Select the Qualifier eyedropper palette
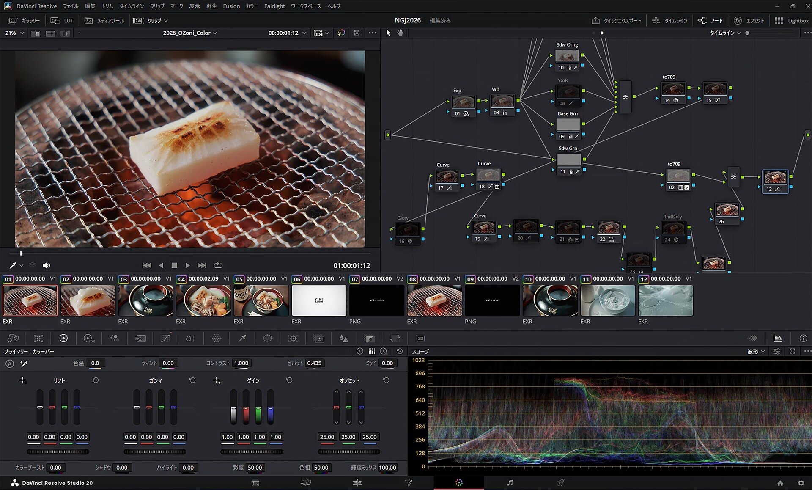The height and width of the screenshot is (490, 812). pos(242,339)
